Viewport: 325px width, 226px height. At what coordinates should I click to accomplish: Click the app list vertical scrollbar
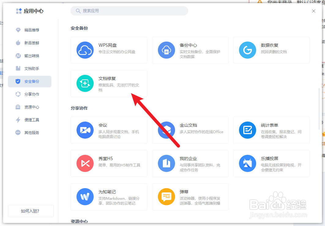click(x=319, y=109)
